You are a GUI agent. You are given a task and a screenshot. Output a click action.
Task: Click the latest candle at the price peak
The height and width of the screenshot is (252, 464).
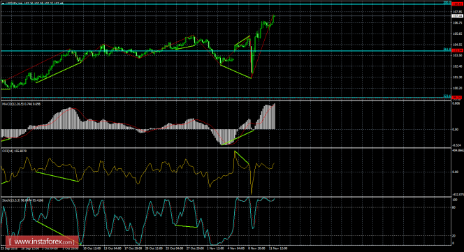point(274,17)
